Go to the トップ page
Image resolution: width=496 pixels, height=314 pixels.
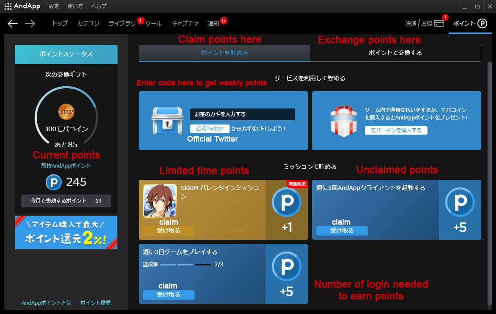[x=60, y=23]
